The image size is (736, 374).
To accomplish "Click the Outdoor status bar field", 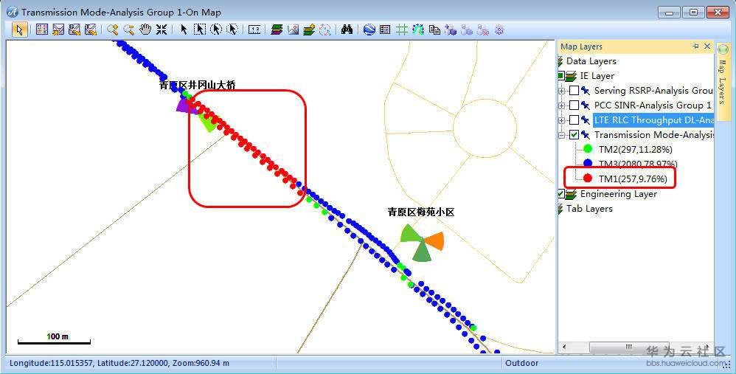I will pos(521,363).
